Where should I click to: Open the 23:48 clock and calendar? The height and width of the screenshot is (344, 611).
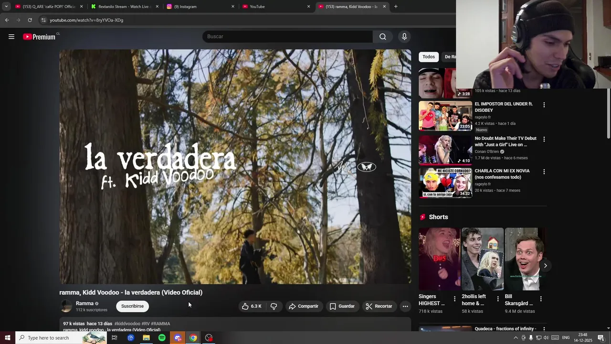(583, 338)
